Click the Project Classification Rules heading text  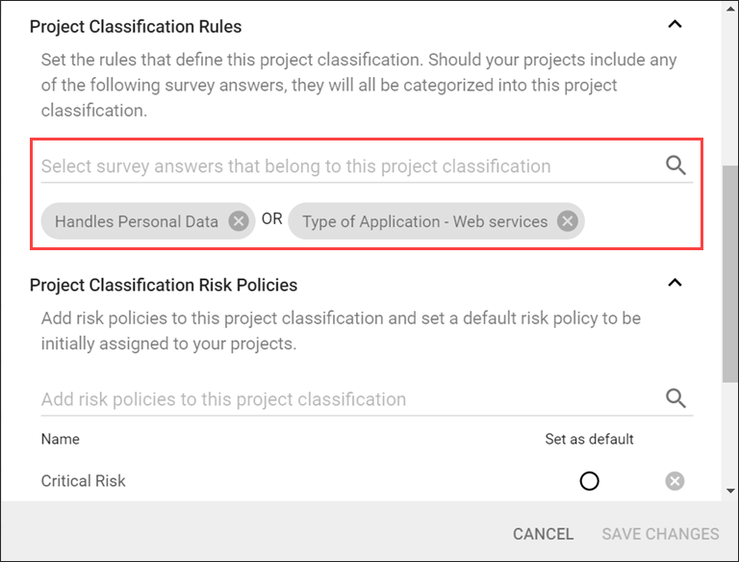point(136,26)
